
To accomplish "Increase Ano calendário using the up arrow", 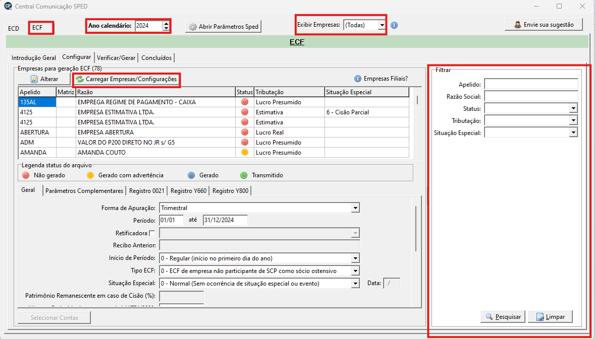I will (166, 23).
